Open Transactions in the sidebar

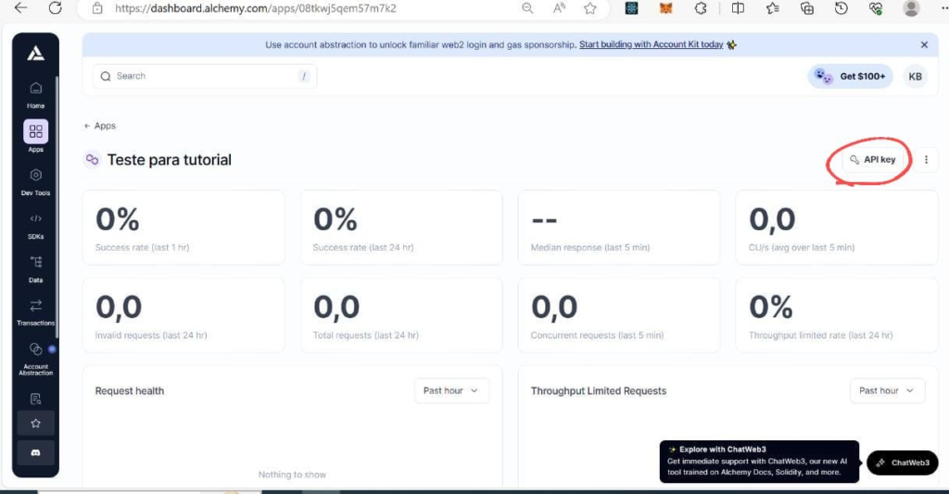click(x=36, y=313)
